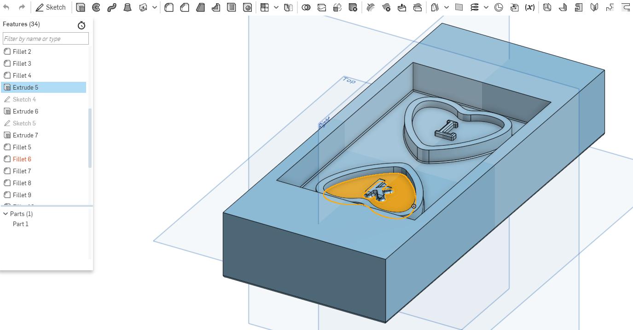The image size is (633, 330).
Task: Select Sketch 4 in the feature list
Action: point(44,99)
